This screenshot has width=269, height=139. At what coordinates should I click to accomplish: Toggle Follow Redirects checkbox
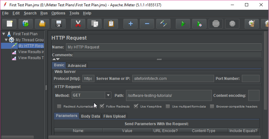point(102,106)
